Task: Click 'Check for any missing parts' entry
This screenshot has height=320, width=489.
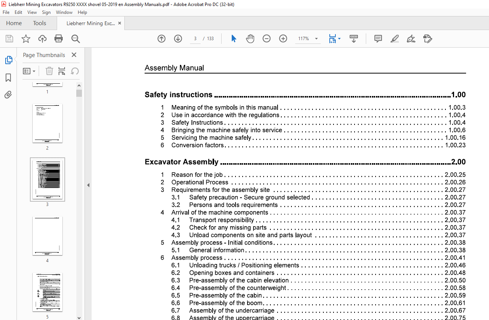Action: click(228, 228)
